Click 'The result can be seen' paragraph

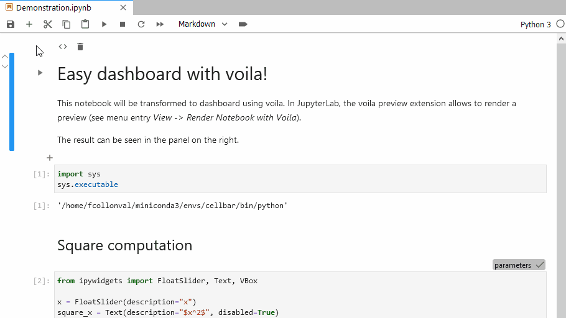click(x=148, y=140)
